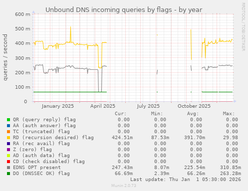
Task: Select the 'QR (query reply) flag' legend label
Action: click(x=44, y=120)
